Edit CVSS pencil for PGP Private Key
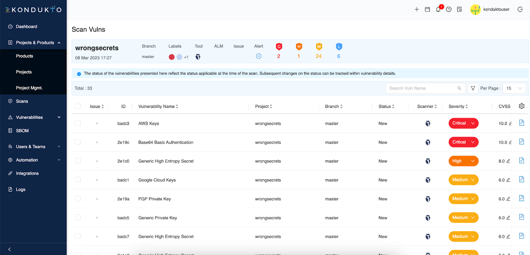This screenshot has height=255, width=530. [508, 199]
